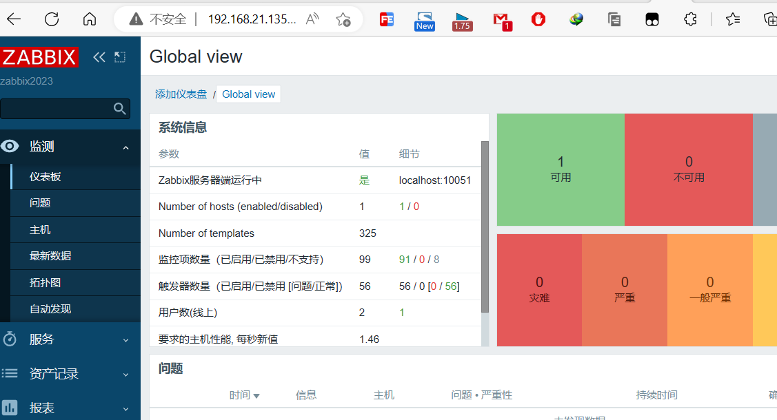The width and height of the screenshot is (777, 420).
Task: Click the system info widget scrollbar
Action: [485, 227]
